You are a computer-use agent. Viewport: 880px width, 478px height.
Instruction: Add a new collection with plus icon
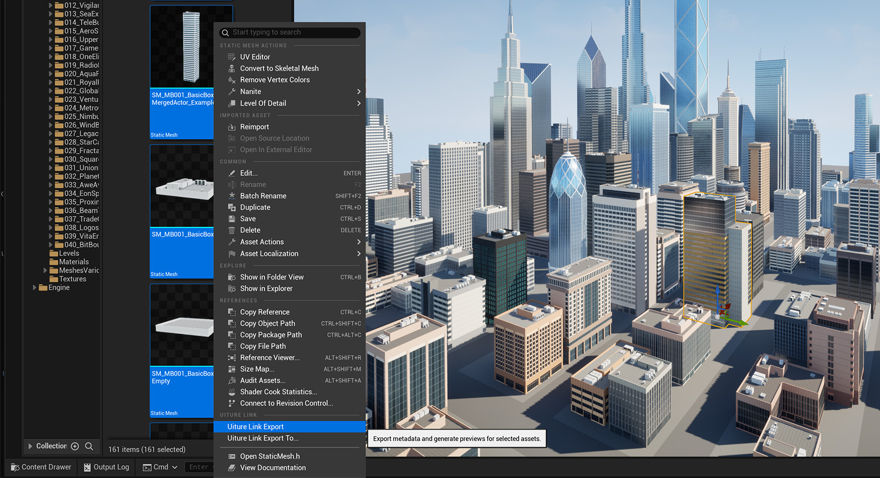(75, 446)
